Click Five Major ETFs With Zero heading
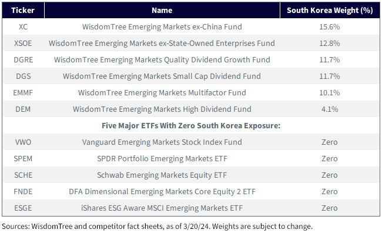 pyautogui.click(x=191, y=125)
